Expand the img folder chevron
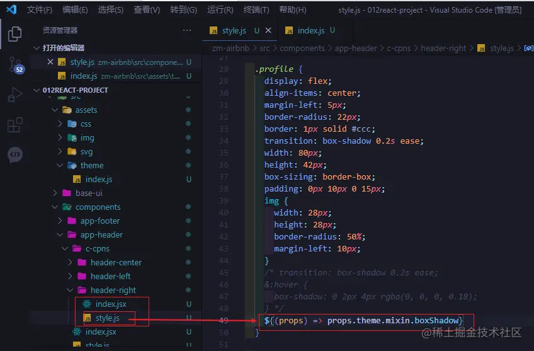 click(x=60, y=137)
